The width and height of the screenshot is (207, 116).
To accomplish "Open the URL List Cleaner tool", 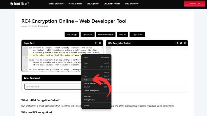I will [x=112, y=4].
